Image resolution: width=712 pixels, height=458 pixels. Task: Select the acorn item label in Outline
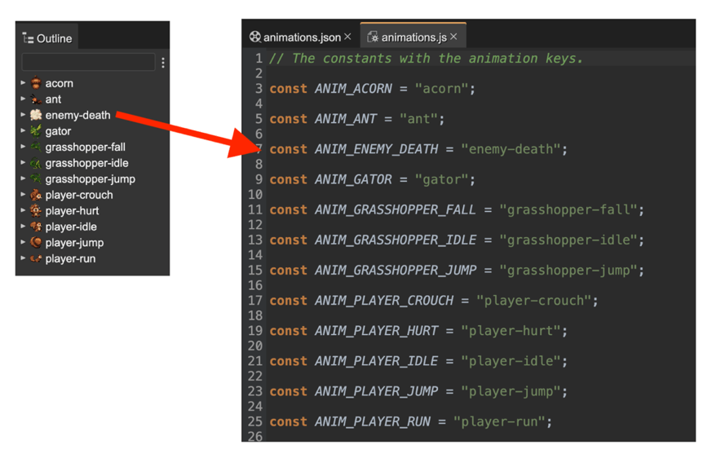tap(59, 83)
